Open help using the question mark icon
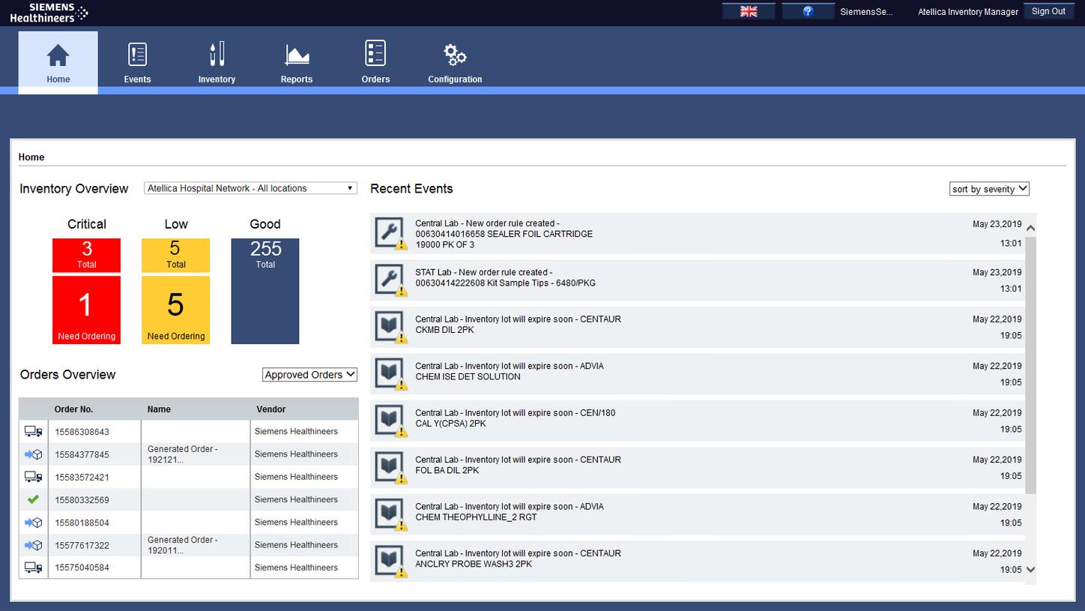 click(808, 10)
